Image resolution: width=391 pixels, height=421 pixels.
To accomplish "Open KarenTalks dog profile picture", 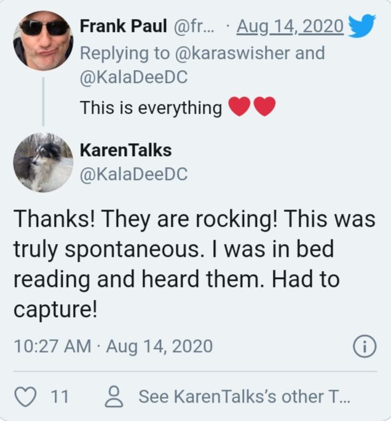I will 43,162.
